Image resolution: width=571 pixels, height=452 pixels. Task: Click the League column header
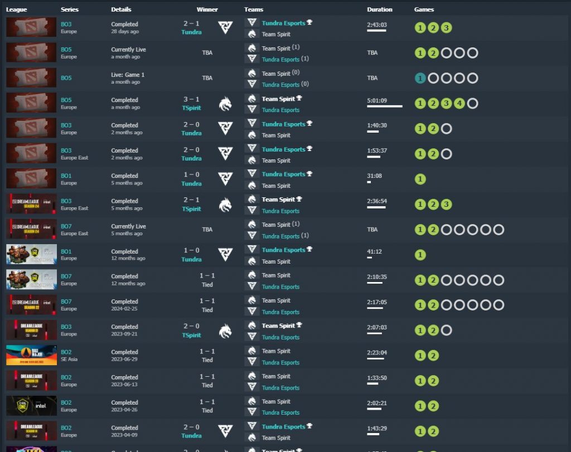(16, 9)
